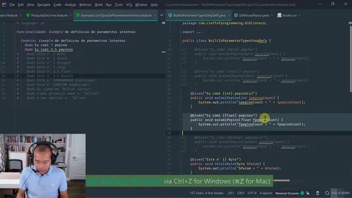The image size is (352, 198).
Task: Open the VCS menu
Action: click(129, 4)
